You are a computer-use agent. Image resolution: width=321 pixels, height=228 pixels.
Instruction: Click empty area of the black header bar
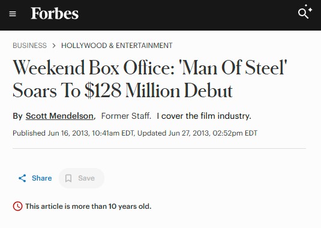click(184, 15)
